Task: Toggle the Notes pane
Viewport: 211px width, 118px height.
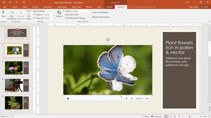Action: (x=145, y=117)
